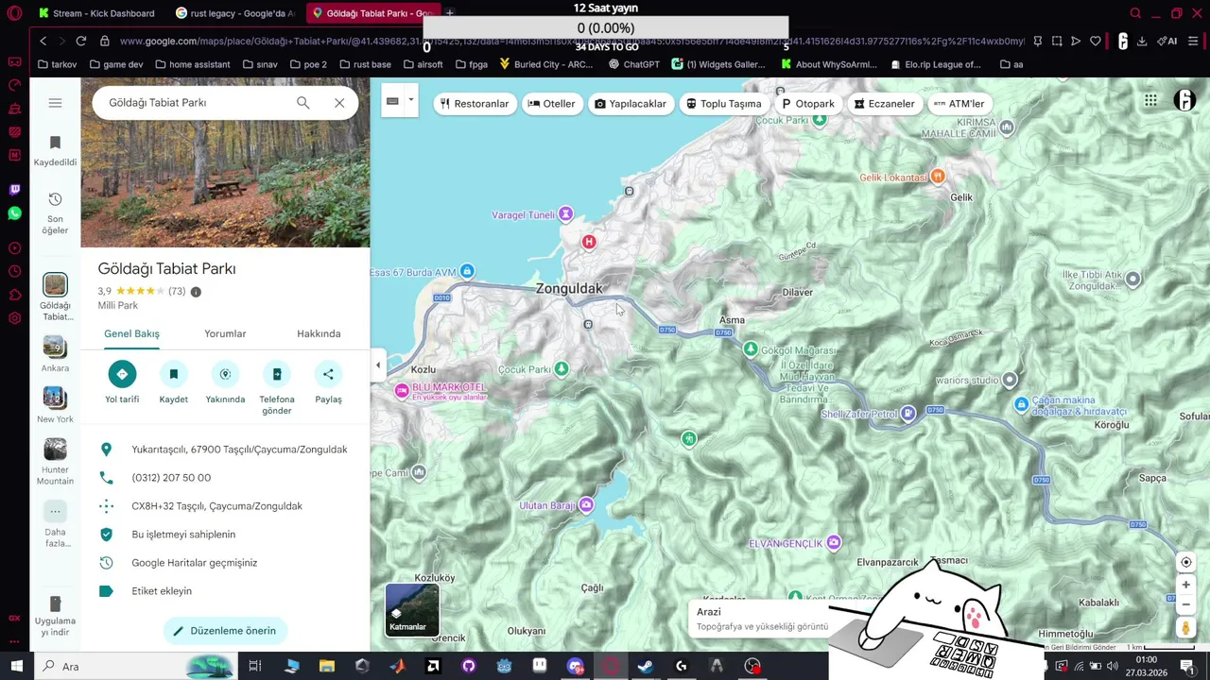Select the Street View pegman icon
This screenshot has height=680, width=1210.
(1185, 628)
